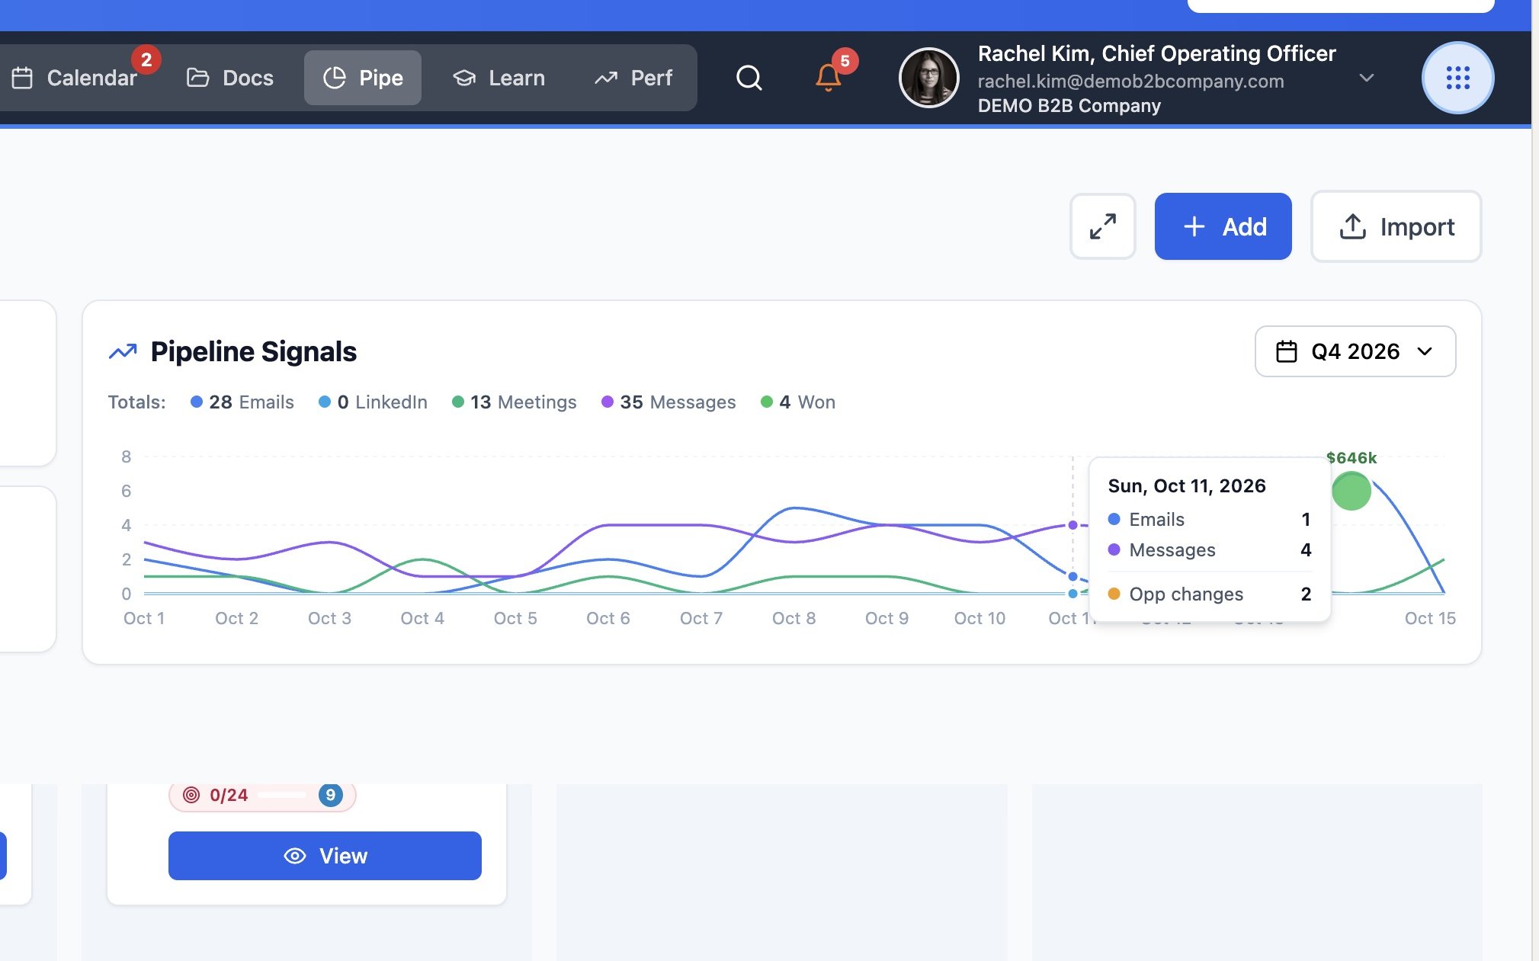
Task: Toggle the Meetings series legend
Action: coord(515,402)
